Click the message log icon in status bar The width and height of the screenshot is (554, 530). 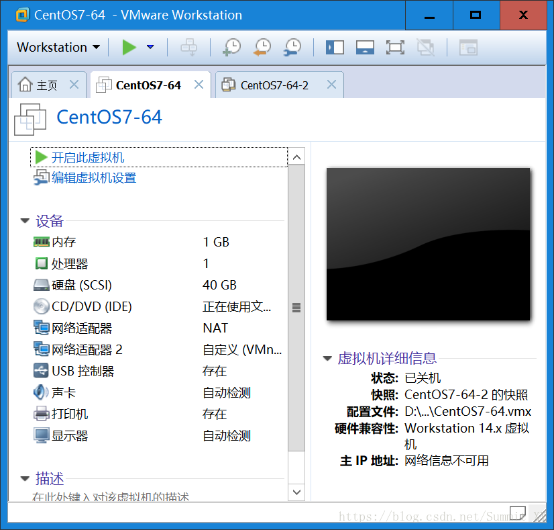(517, 512)
